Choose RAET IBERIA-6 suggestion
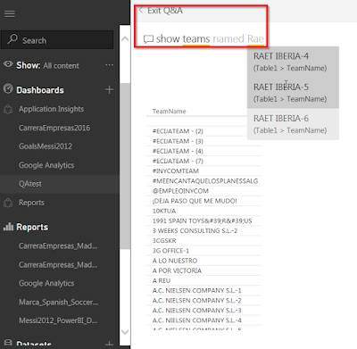357x349 pixels. pos(293,124)
